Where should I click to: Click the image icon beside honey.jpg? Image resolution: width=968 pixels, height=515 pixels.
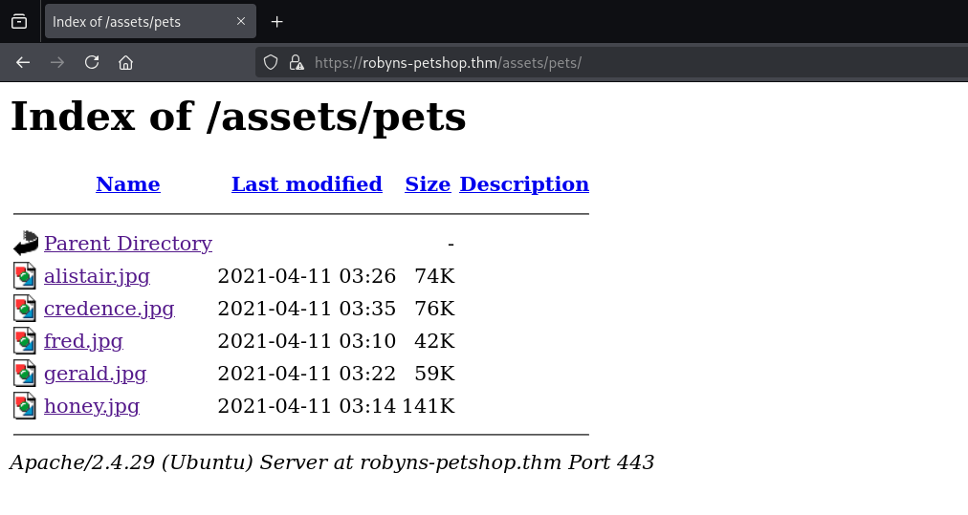click(25, 405)
